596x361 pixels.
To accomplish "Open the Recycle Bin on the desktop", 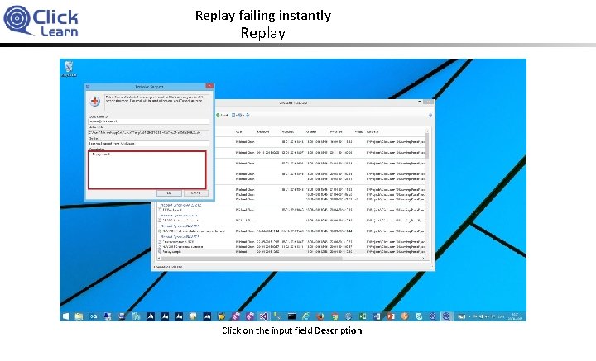I will [69, 69].
